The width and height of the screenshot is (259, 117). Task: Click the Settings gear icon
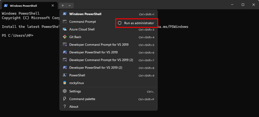coord(64,91)
